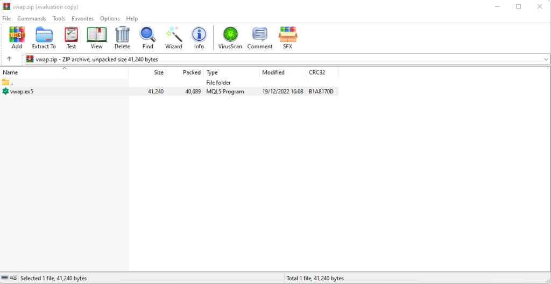Expand the address bar path dropdown
Image resolution: width=551 pixels, height=284 pixels.
coord(546,59)
